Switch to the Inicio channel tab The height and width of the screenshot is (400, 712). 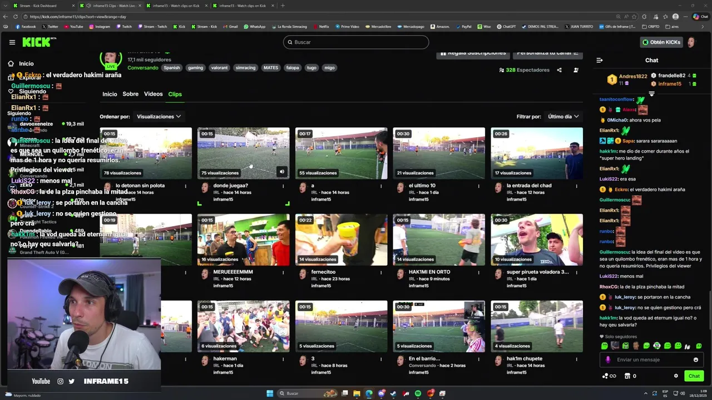pyautogui.click(x=110, y=94)
